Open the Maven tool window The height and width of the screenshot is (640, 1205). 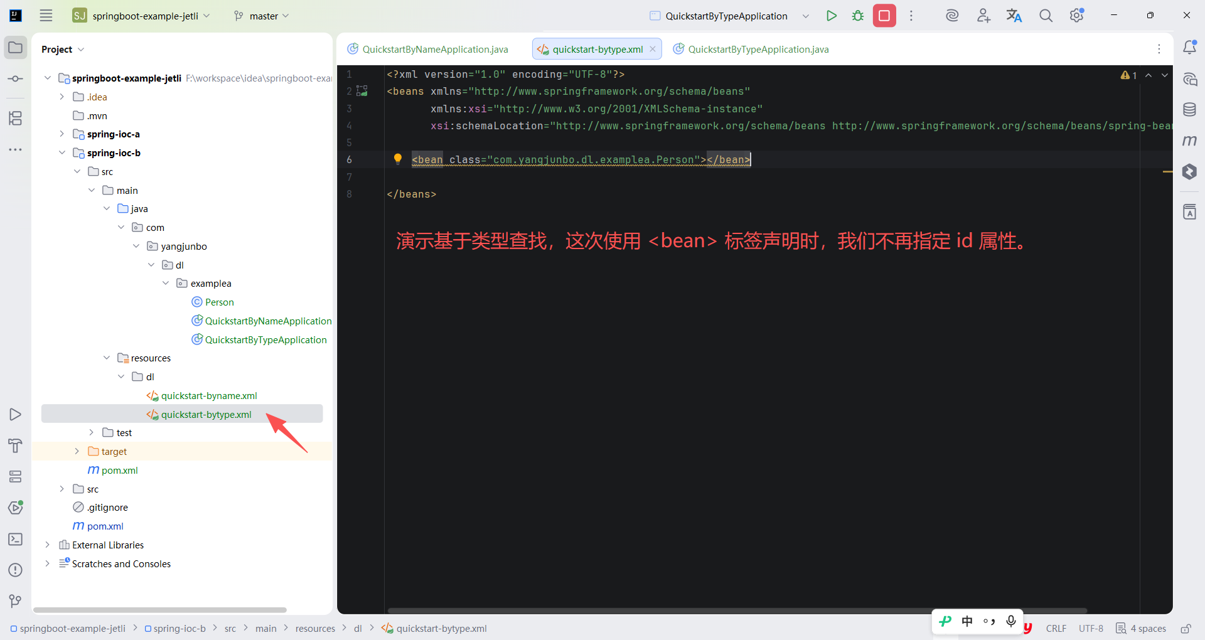(x=1189, y=141)
